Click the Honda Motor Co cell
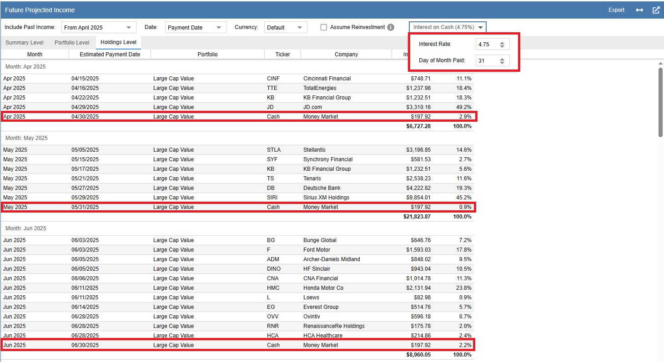 346,288
